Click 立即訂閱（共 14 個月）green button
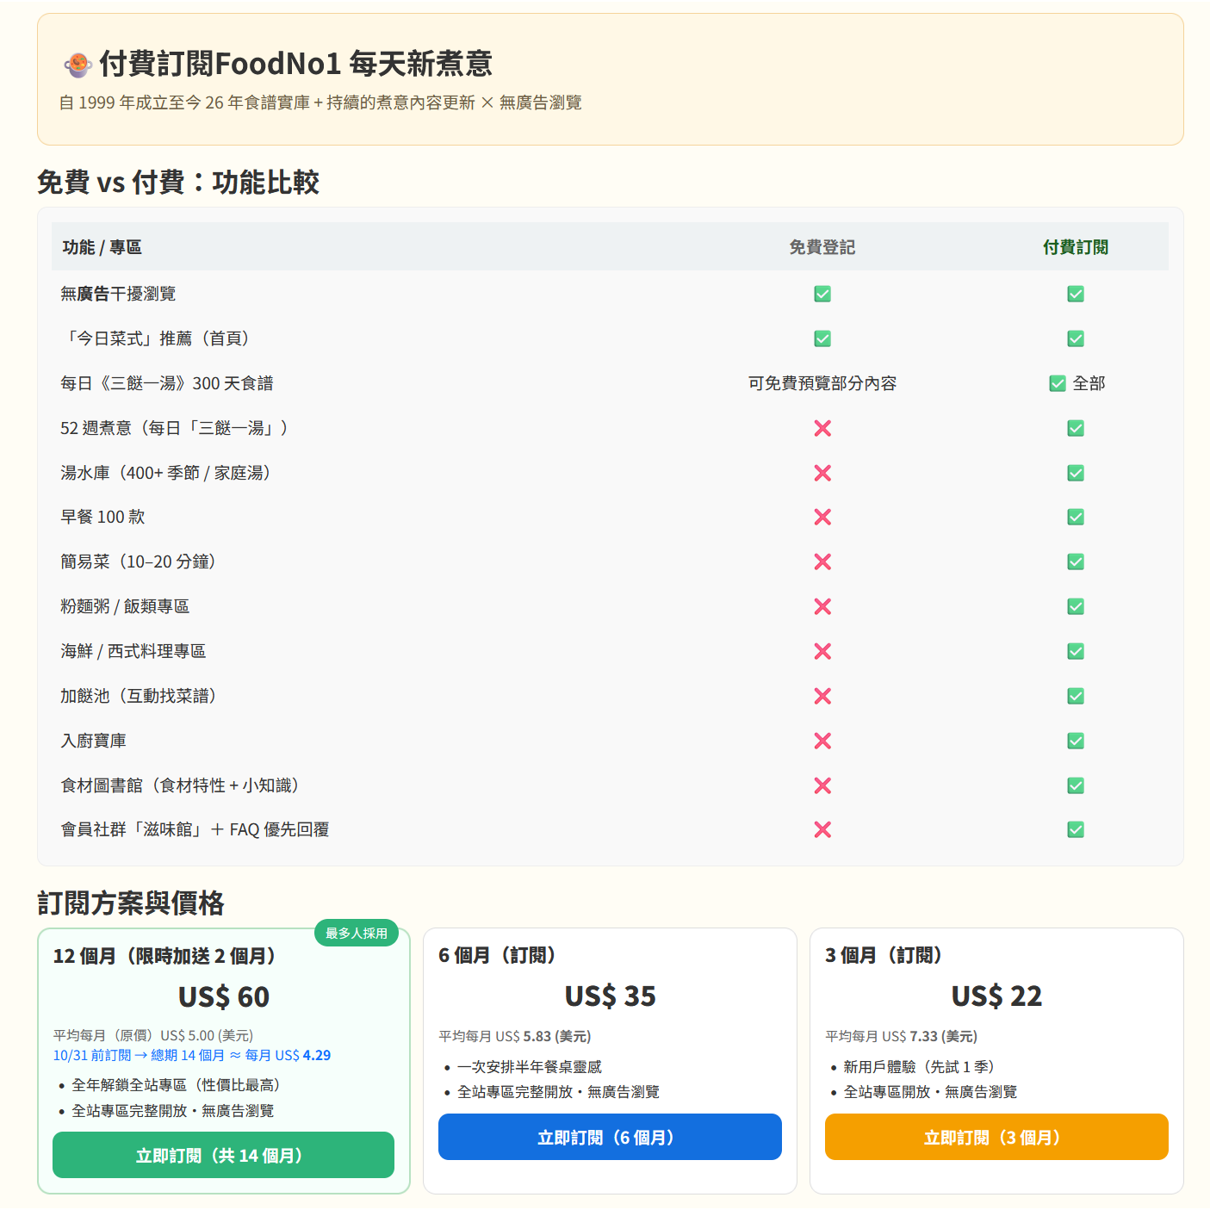Viewport: 1210px width, 1210px height. coord(223,1155)
